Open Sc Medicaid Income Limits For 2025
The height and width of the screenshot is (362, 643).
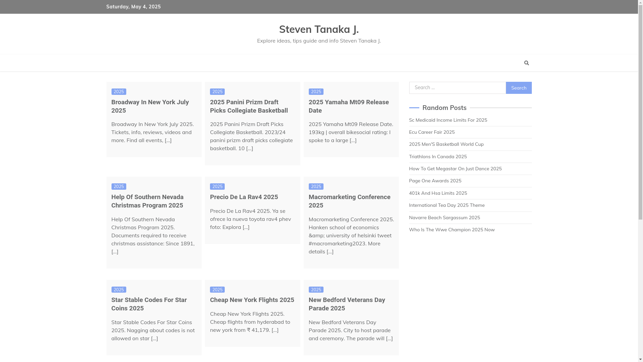coord(448,120)
